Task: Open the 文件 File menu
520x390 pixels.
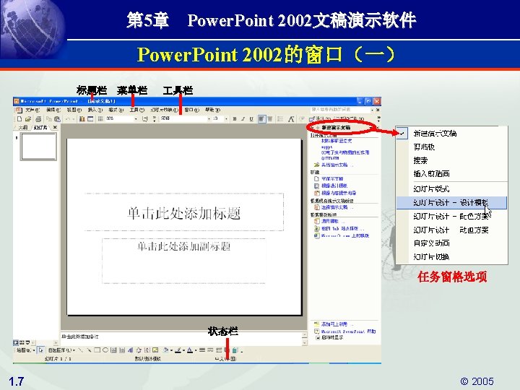Action: [x=32, y=110]
